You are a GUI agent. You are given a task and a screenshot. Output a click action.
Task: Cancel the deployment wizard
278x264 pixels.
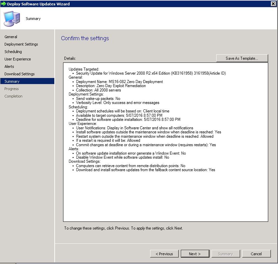coord(256,254)
